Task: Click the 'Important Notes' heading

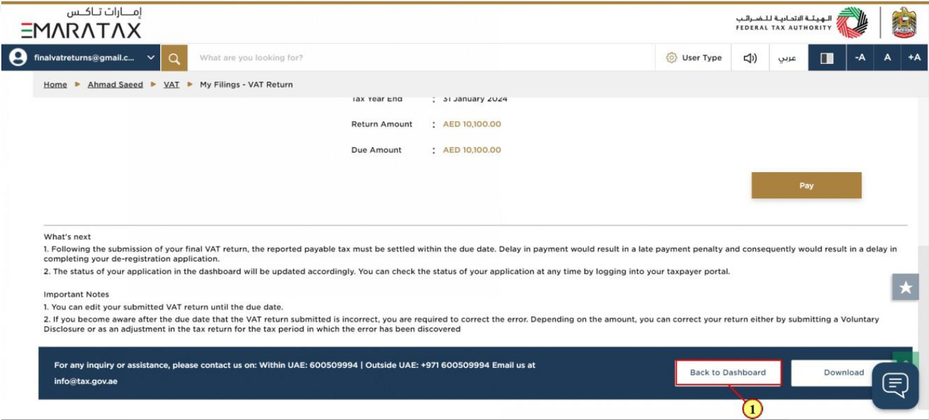Action: [76, 294]
